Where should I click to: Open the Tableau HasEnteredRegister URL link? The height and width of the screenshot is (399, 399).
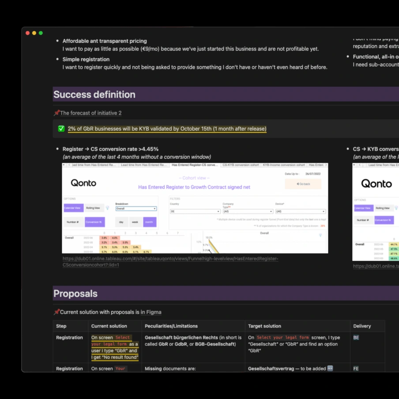point(170,262)
